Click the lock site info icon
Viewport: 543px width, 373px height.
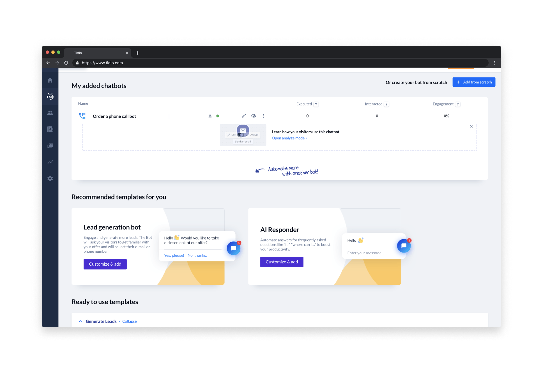(77, 63)
